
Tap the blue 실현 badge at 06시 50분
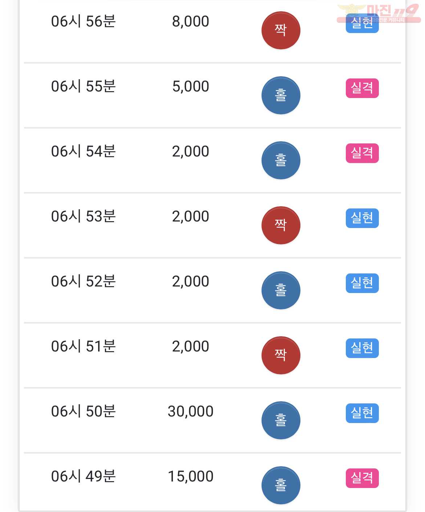pyautogui.click(x=362, y=413)
